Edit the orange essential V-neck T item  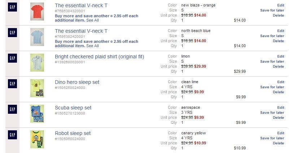click(x=280, y=5)
